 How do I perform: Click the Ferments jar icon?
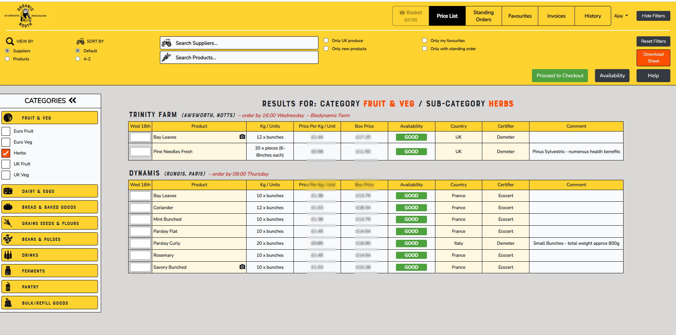click(8, 271)
